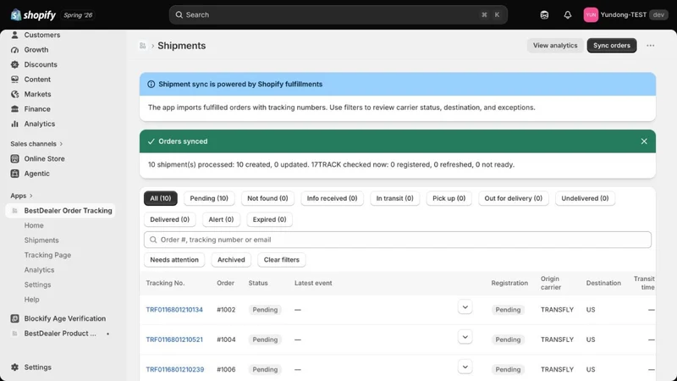Open tracking number TRF0116801210134
Image resolution: width=677 pixels, height=381 pixels.
coord(174,310)
